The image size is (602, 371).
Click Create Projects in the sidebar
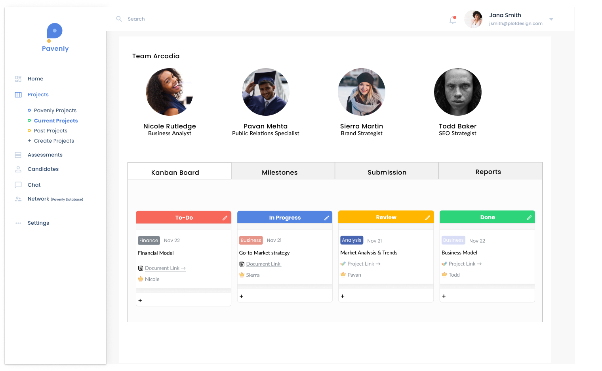54,141
